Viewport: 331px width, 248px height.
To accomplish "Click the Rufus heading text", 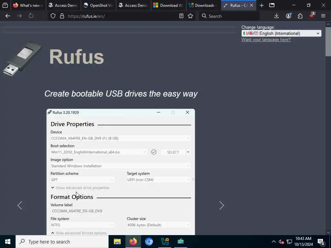I will (x=77, y=57).
